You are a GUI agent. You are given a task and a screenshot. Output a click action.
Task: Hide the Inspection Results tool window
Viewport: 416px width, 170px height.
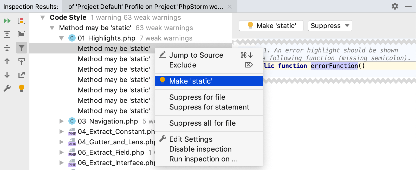point(408,6)
